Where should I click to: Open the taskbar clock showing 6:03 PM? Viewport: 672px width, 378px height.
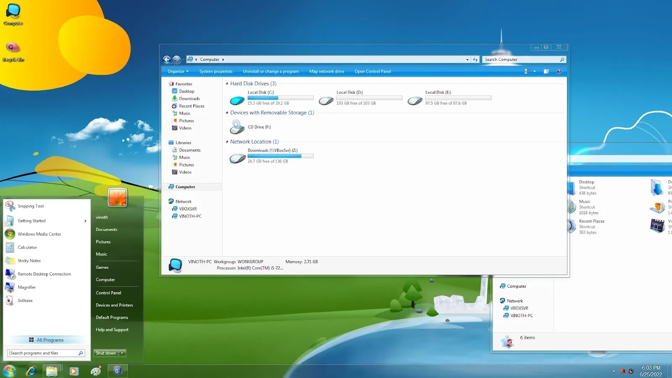(x=651, y=371)
